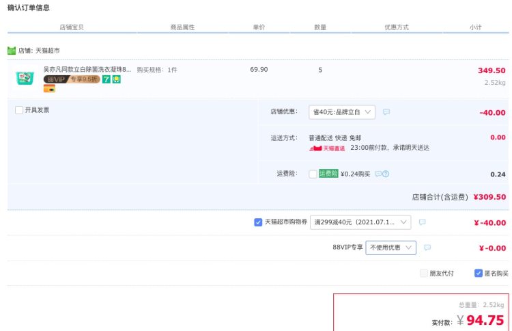This screenshot has width=512, height=331.
Task: Open the 满299减40元 coupon dropdown
Action: pos(360,222)
